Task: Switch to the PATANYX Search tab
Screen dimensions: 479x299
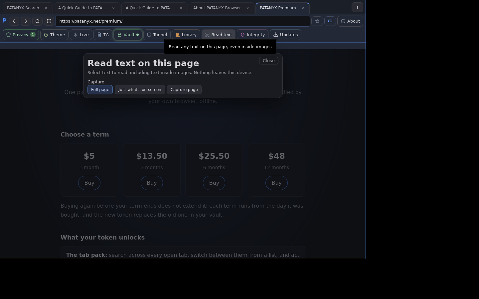Action: 23,8
